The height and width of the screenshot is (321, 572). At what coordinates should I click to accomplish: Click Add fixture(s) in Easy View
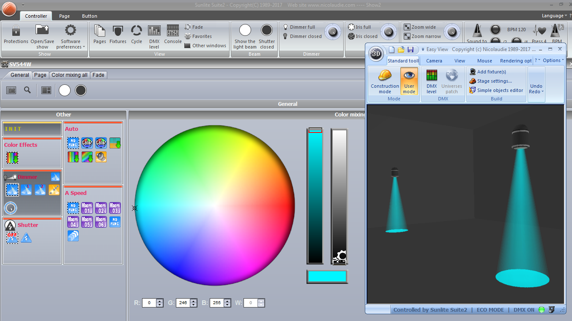[x=487, y=72]
